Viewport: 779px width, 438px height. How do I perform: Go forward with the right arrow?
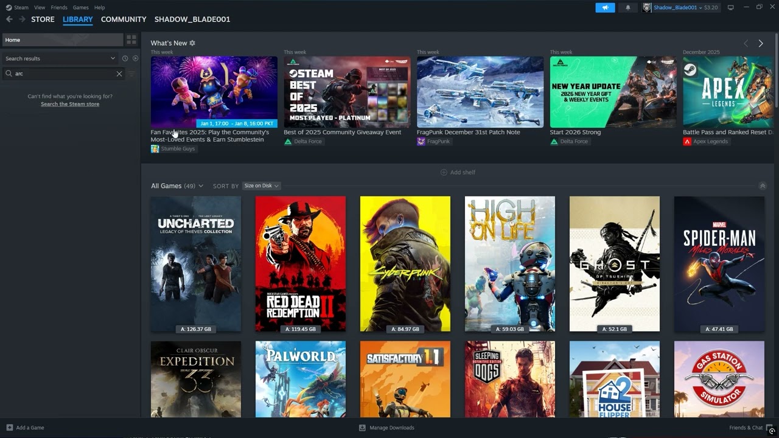pos(22,19)
